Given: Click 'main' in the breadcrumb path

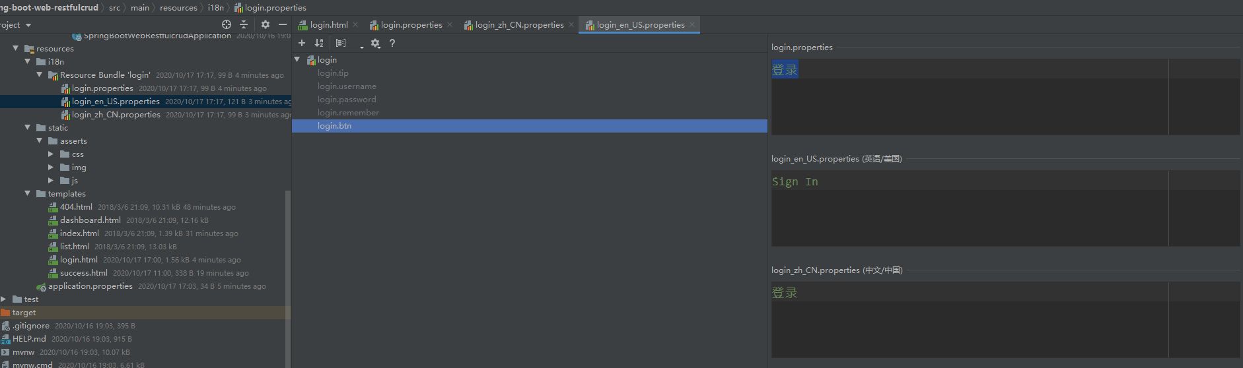Looking at the screenshot, I should point(140,7).
